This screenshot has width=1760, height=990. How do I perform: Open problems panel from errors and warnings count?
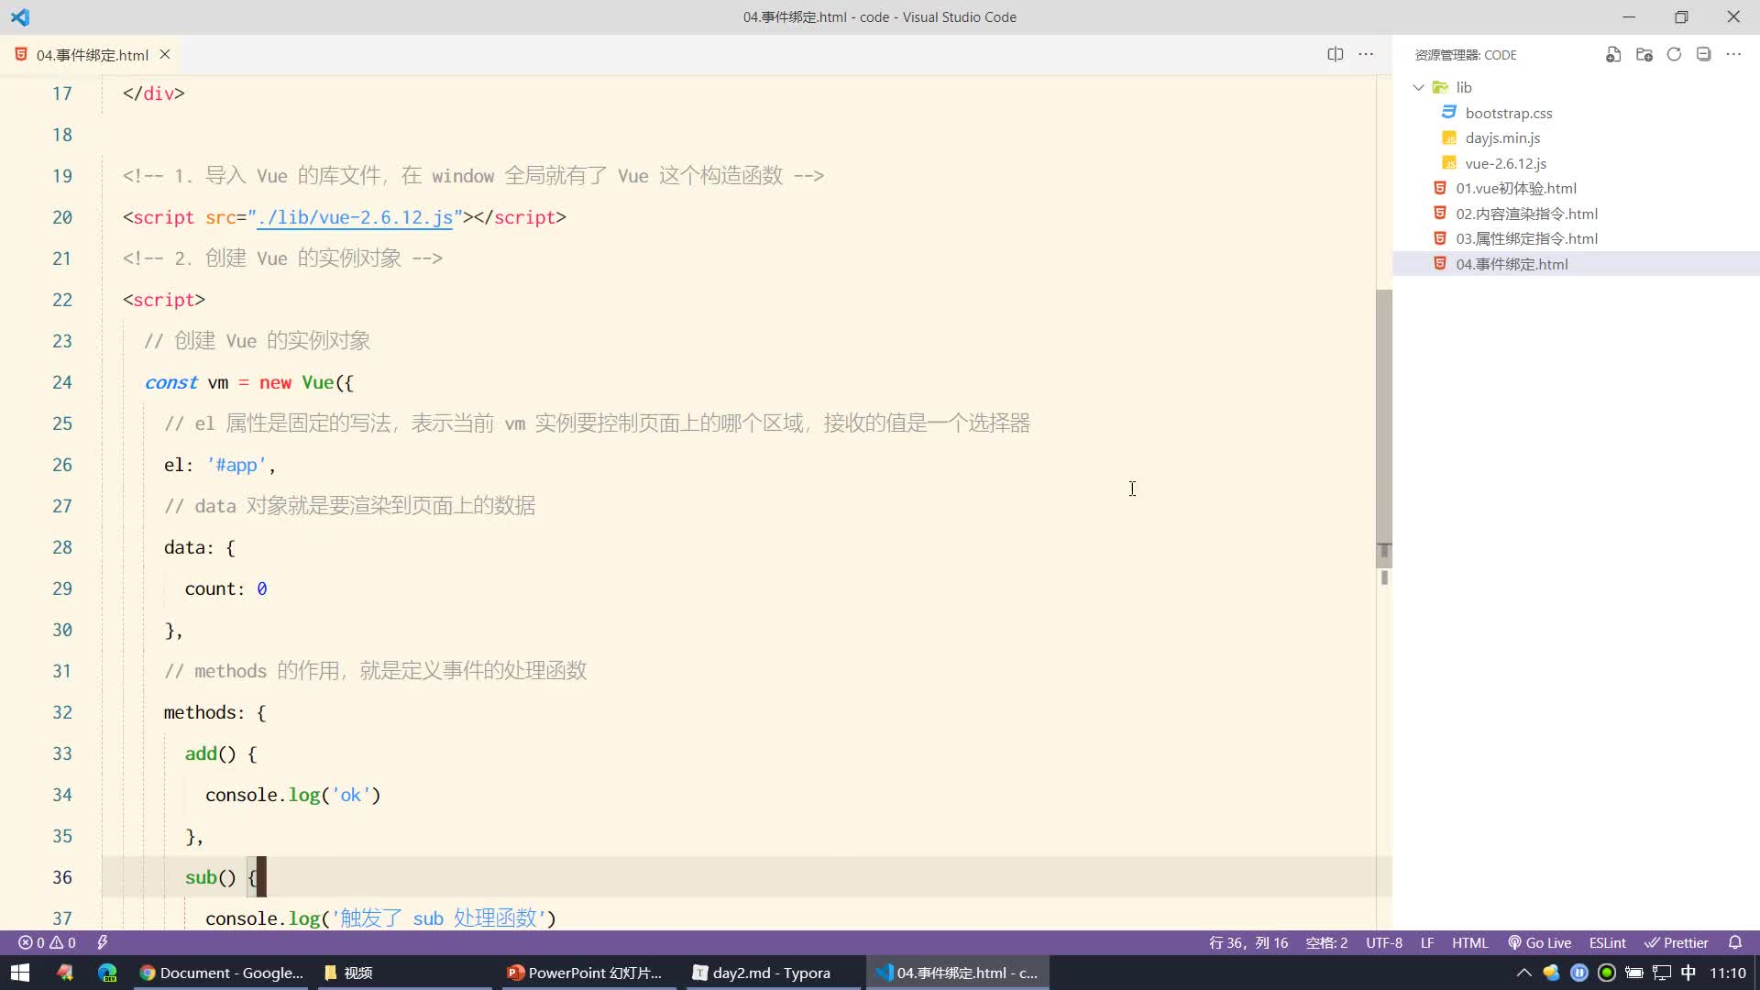pos(47,942)
